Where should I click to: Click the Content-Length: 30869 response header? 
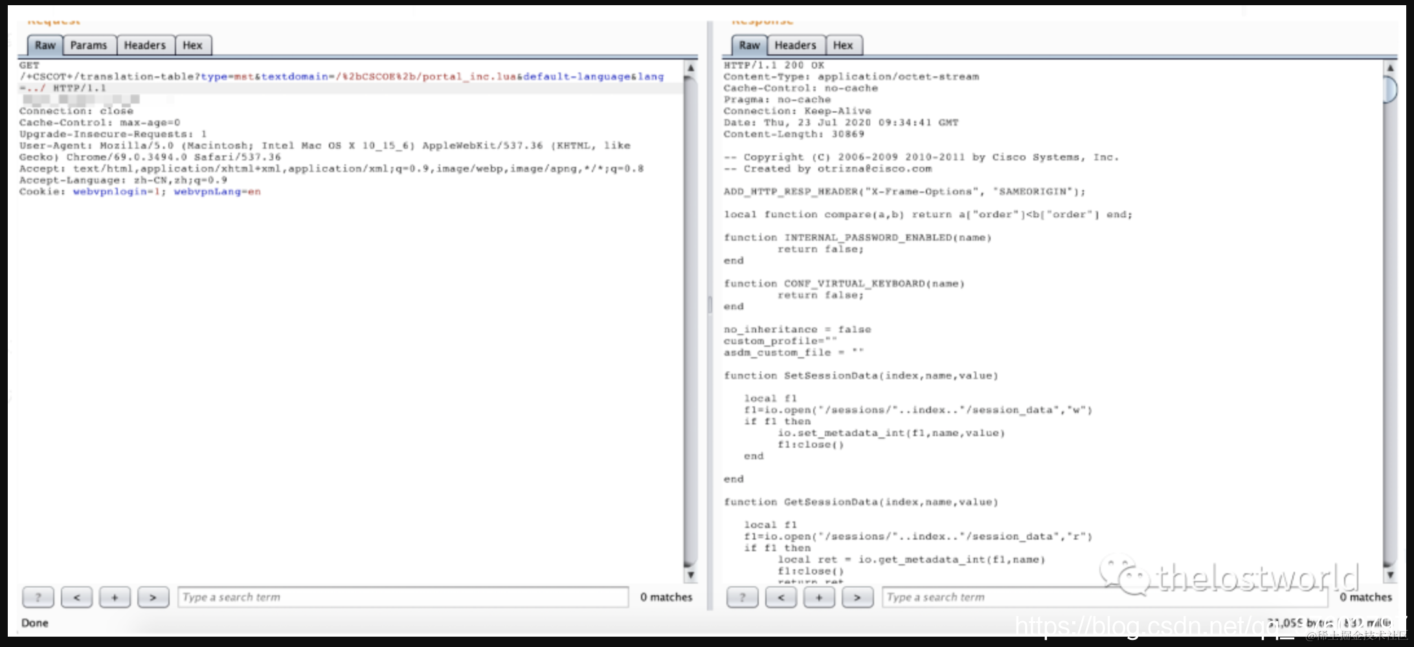(x=794, y=134)
